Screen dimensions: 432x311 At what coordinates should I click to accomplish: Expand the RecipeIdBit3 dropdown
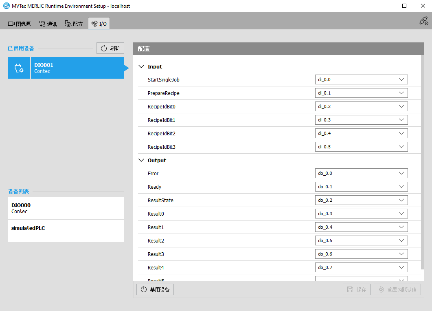[361, 147]
